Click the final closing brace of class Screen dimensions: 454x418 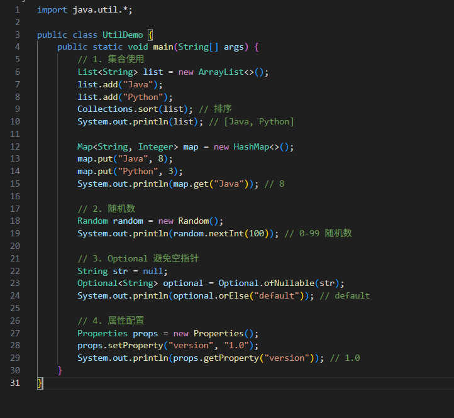coord(40,383)
